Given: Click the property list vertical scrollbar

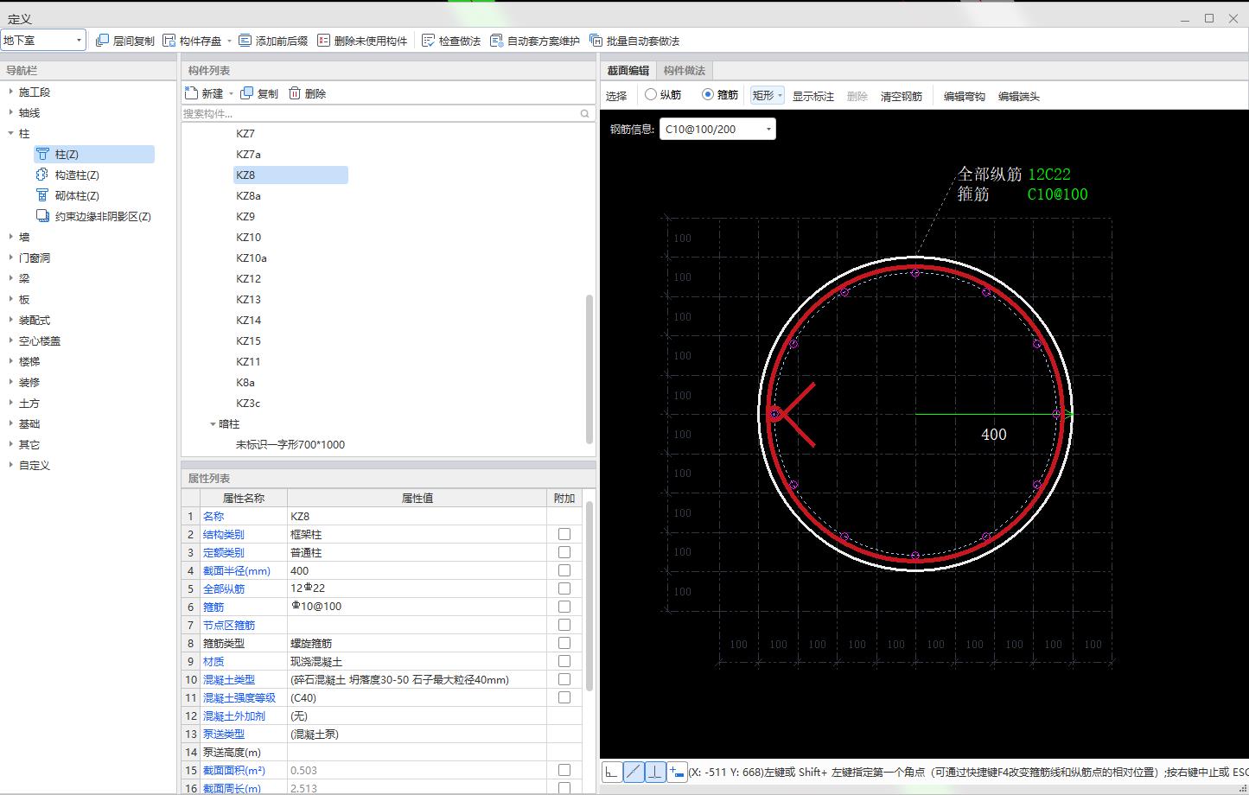Looking at the screenshot, I should pos(589,596).
